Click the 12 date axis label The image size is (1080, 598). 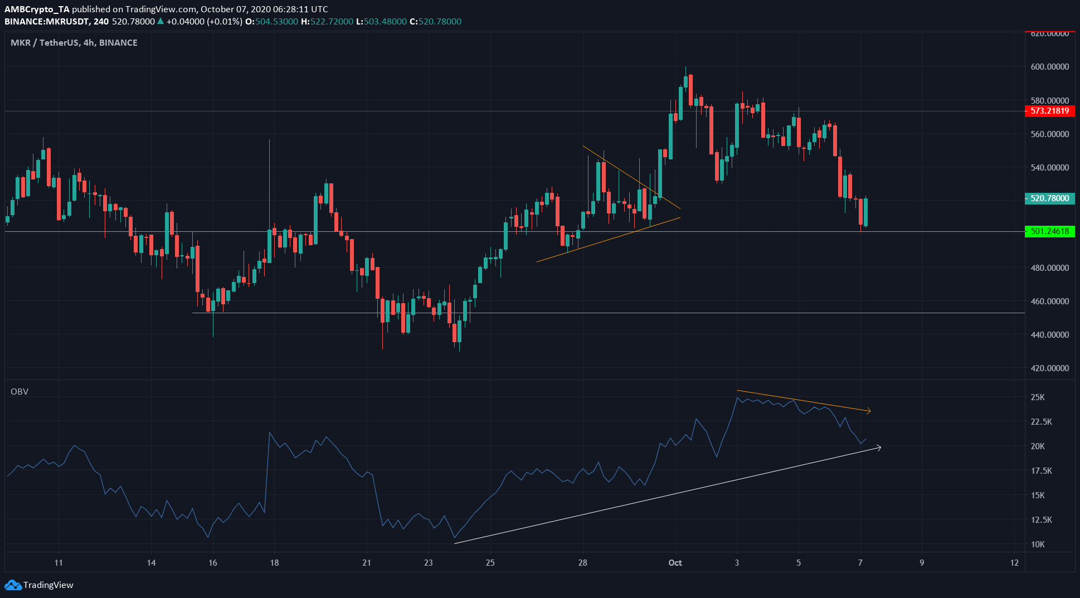coord(1014,563)
